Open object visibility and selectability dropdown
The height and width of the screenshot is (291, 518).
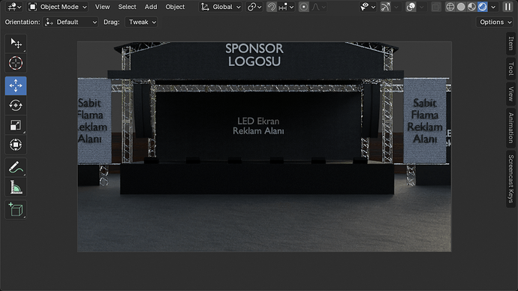click(368, 7)
